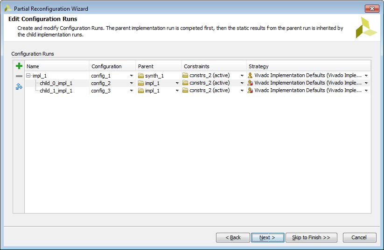Select the child_0_impl_1 run row
Screen dimensions: 384x250
click(x=198, y=83)
